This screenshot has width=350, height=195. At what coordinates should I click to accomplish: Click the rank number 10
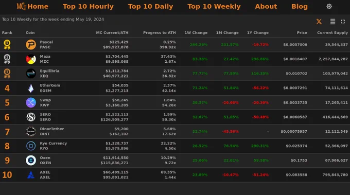[x=7, y=175]
